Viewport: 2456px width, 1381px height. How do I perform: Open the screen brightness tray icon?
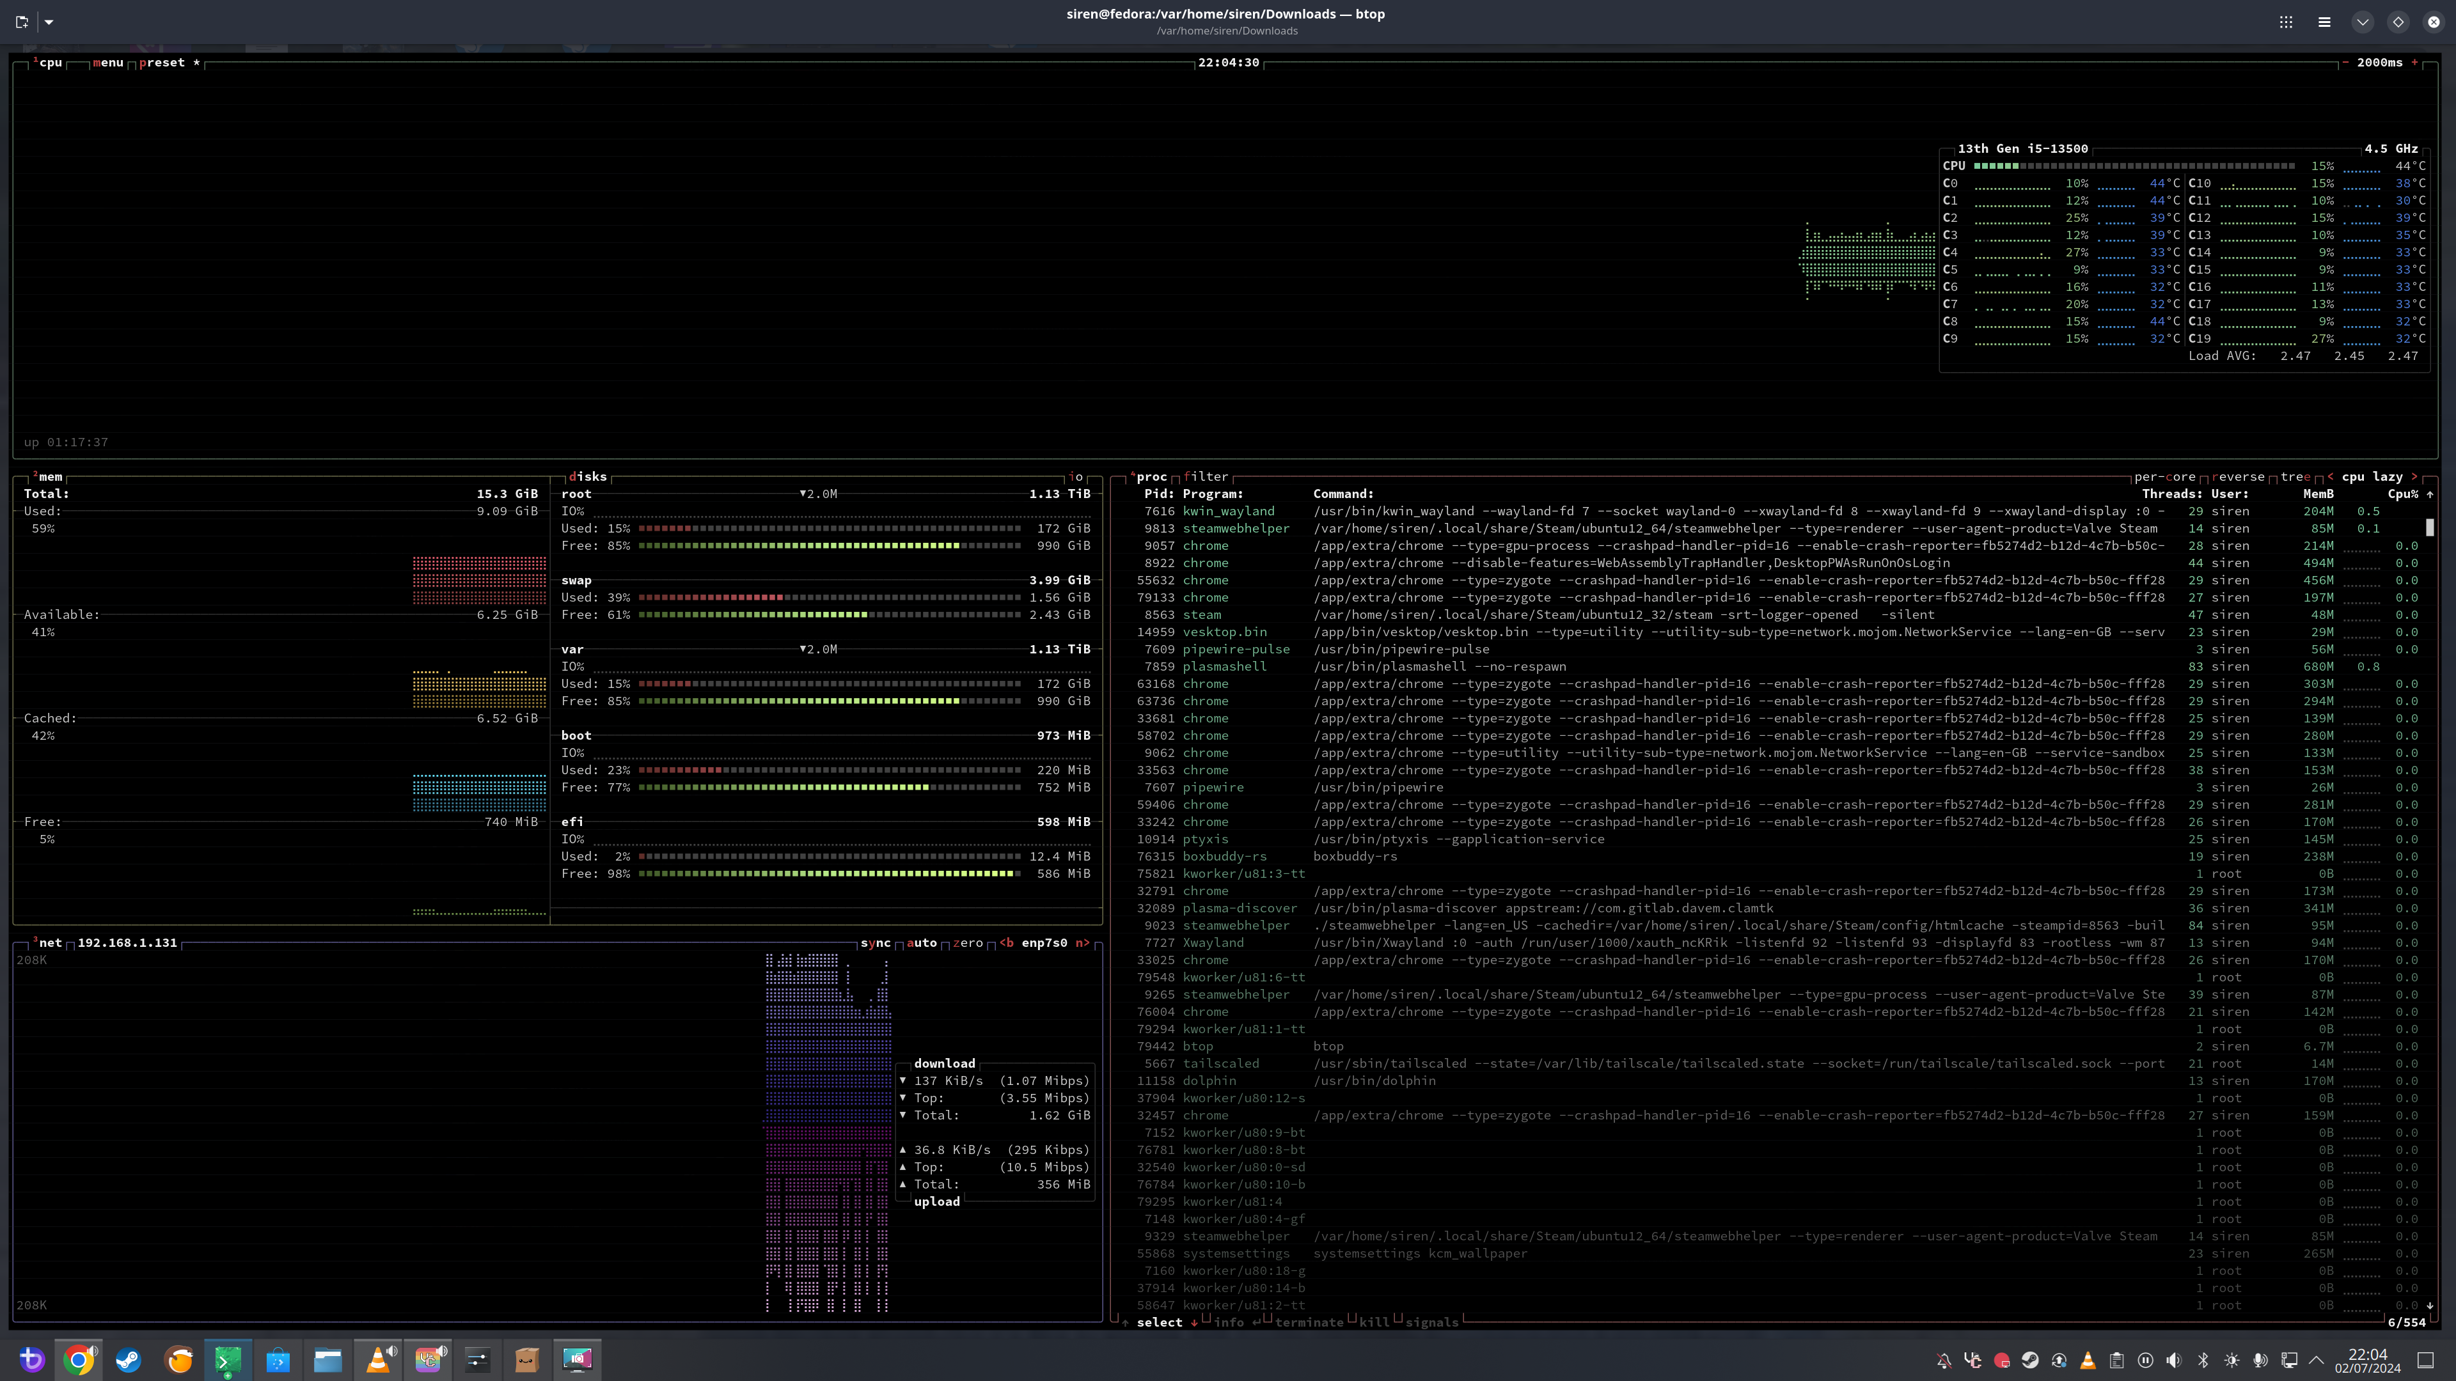pyautogui.click(x=2231, y=1360)
